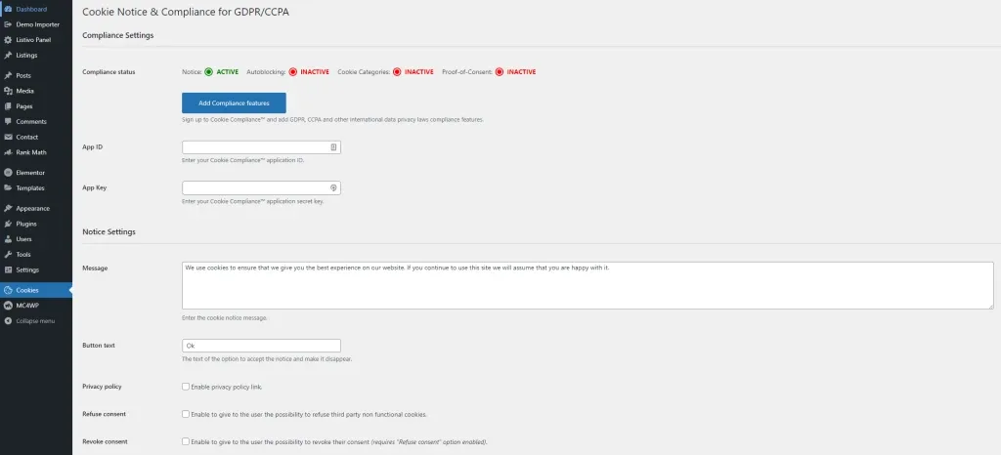Open the Rank Math menu item
The width and height of the screenshot is (1001, 455).
(x=36, y=151)
